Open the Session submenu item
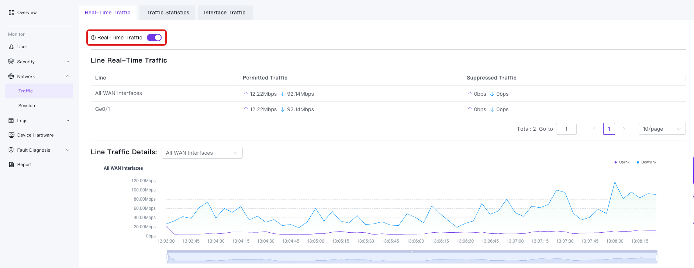Screen dimensions: 694x268 coord(39,106)
